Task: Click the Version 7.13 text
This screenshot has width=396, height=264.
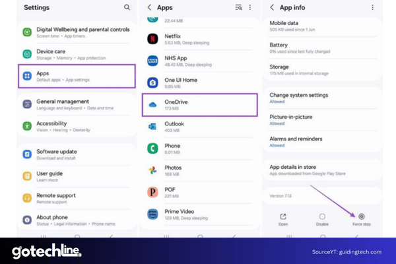Action: coord(280,196)
